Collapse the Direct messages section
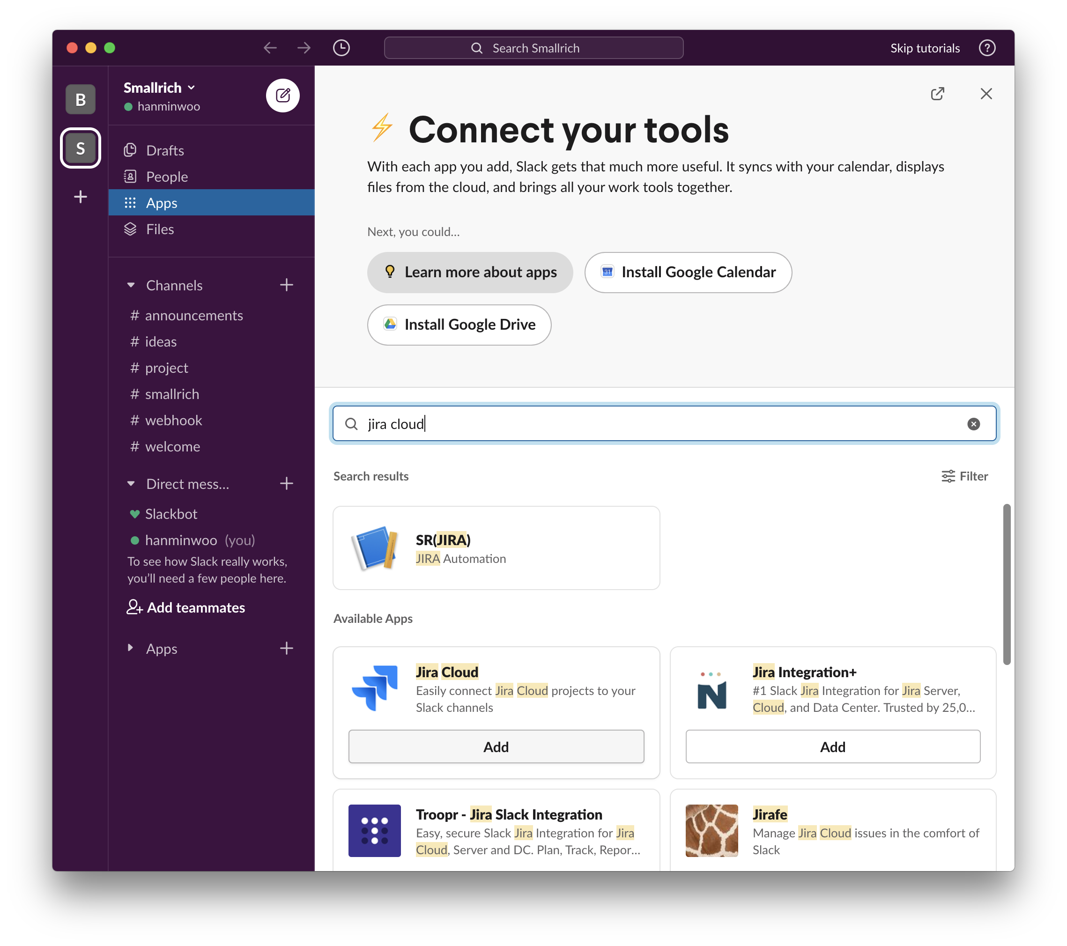1067x946 pixels. 131,484
